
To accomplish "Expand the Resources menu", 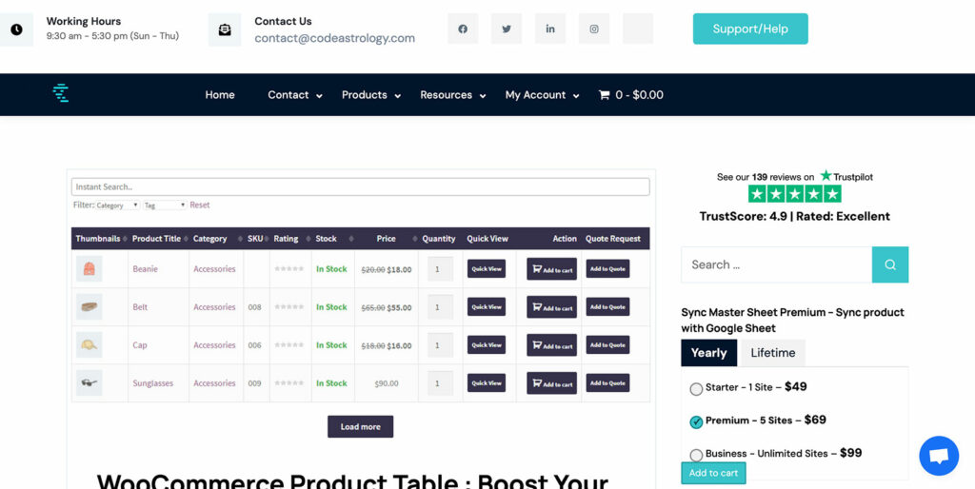I will tap(452, 95).
